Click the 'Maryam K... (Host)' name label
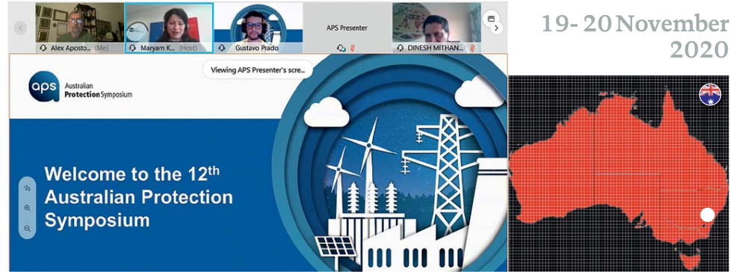The image size is (736, 272). pyautogui.click(x=169, y=48)
